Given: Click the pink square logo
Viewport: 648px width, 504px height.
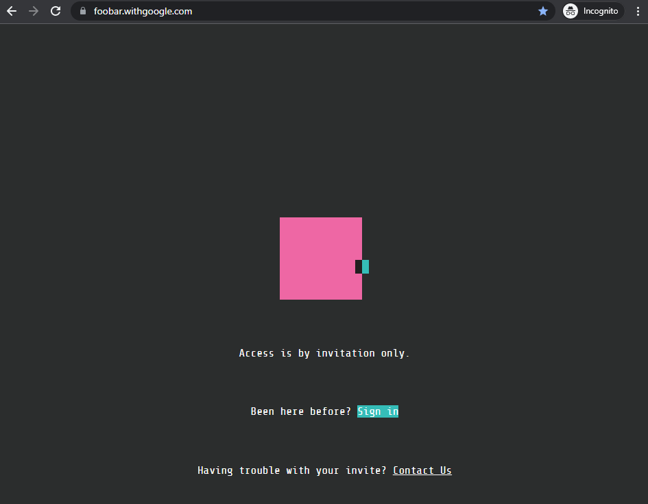Looking at the screenshot, I should pyautogui.click(x=321, y=259).
